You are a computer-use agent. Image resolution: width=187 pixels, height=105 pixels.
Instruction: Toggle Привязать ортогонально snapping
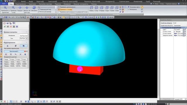click(67, 7)
